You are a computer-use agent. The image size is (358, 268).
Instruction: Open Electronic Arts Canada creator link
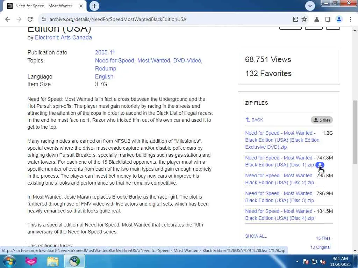tap(63, 38)
